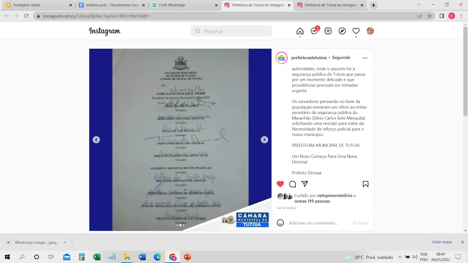Open prefeituradetutoia profile avatar
The height and width of the screenshot is (263, 468).
coord(281,58)
